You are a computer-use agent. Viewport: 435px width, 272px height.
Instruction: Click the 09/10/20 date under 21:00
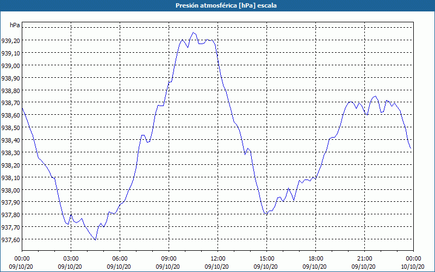click(x=363, y=267)
